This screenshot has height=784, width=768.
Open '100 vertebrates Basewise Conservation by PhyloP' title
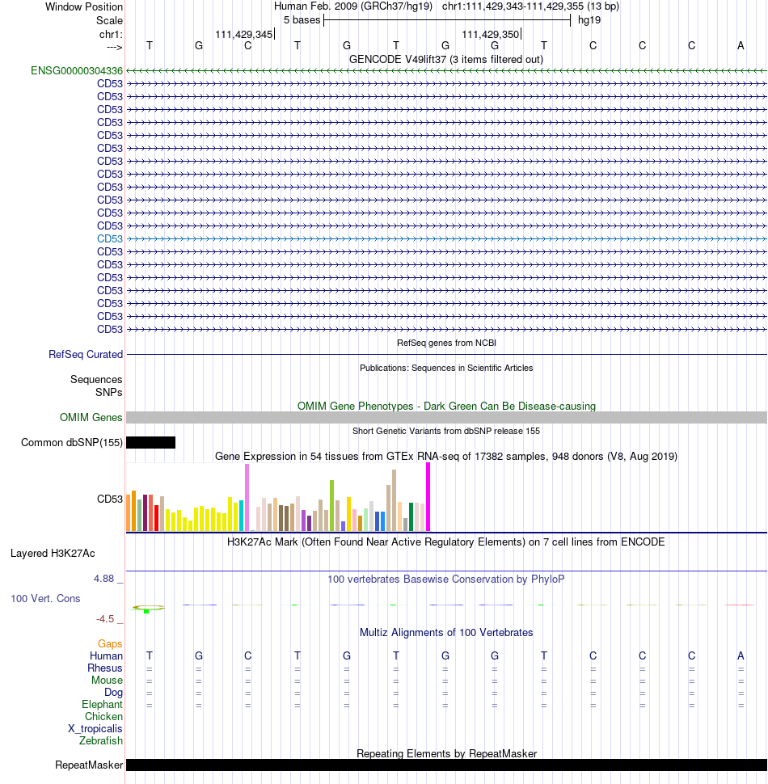click(446, 579)
